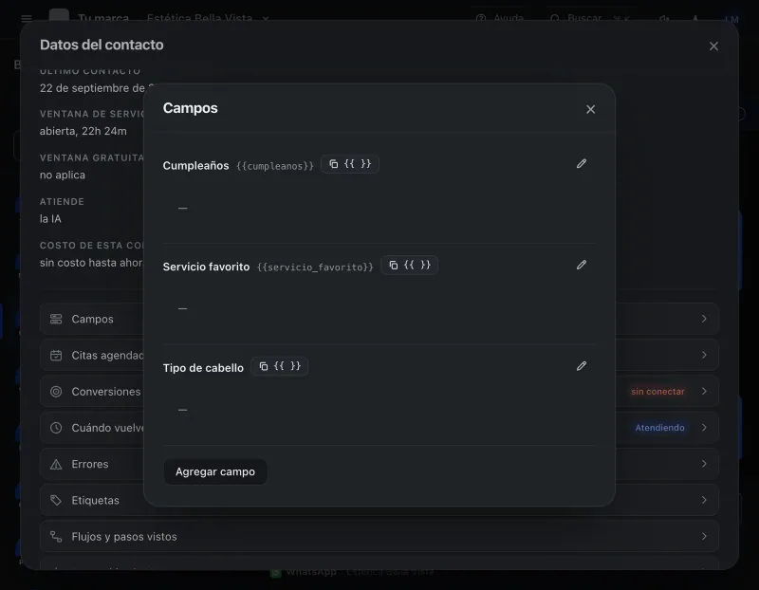Expand Flujos y pasos vistos row

point(379,536)
